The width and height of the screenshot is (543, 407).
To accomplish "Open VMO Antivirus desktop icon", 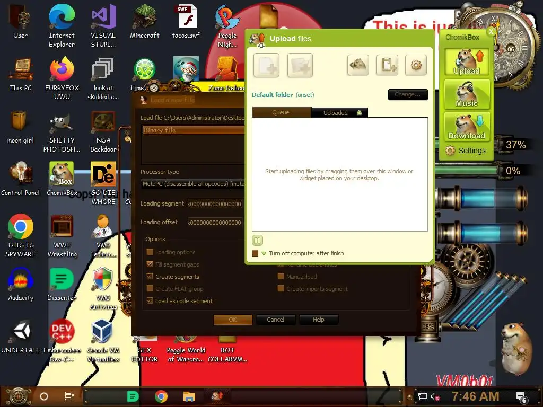I will (x=103, y=288).
